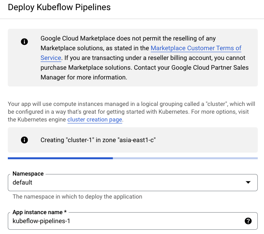Click the info icon beside the reseller notice
This screenshot has height=234, width=264.
[24, 42]
